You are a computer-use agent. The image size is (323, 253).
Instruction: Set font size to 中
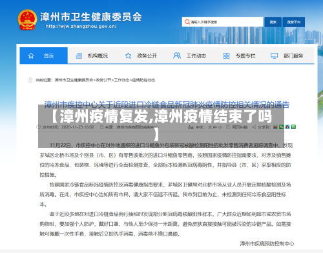(214, 127)
